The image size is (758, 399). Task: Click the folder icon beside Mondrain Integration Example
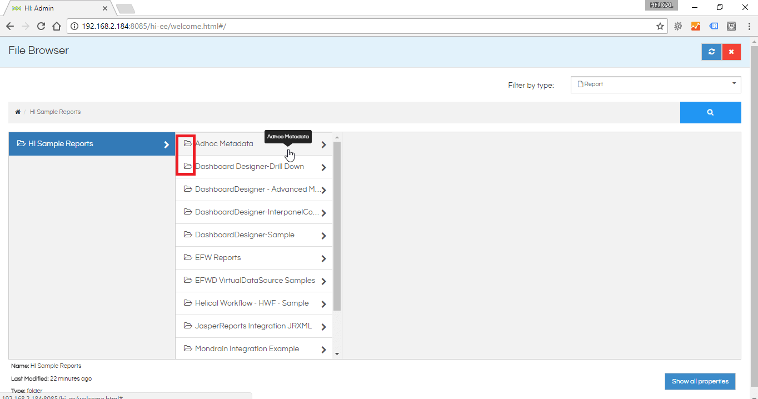pyautogui.click(x=188, y=348)
